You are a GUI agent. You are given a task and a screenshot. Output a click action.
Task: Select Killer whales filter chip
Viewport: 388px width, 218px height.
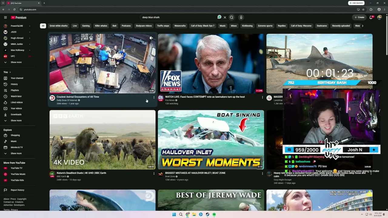click(x=101, y=26)
